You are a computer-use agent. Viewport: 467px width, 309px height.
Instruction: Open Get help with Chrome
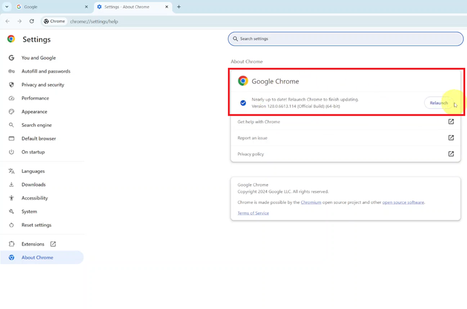pyautogui.click(x=346, y=122)
